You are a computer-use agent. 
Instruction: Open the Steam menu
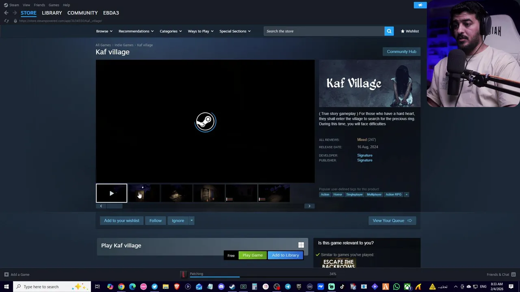click(14, 5)
